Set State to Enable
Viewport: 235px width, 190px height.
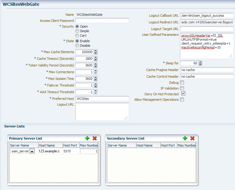77,41
